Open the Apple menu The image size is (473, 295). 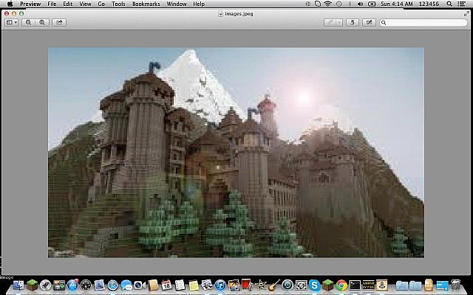coord(10,4)
